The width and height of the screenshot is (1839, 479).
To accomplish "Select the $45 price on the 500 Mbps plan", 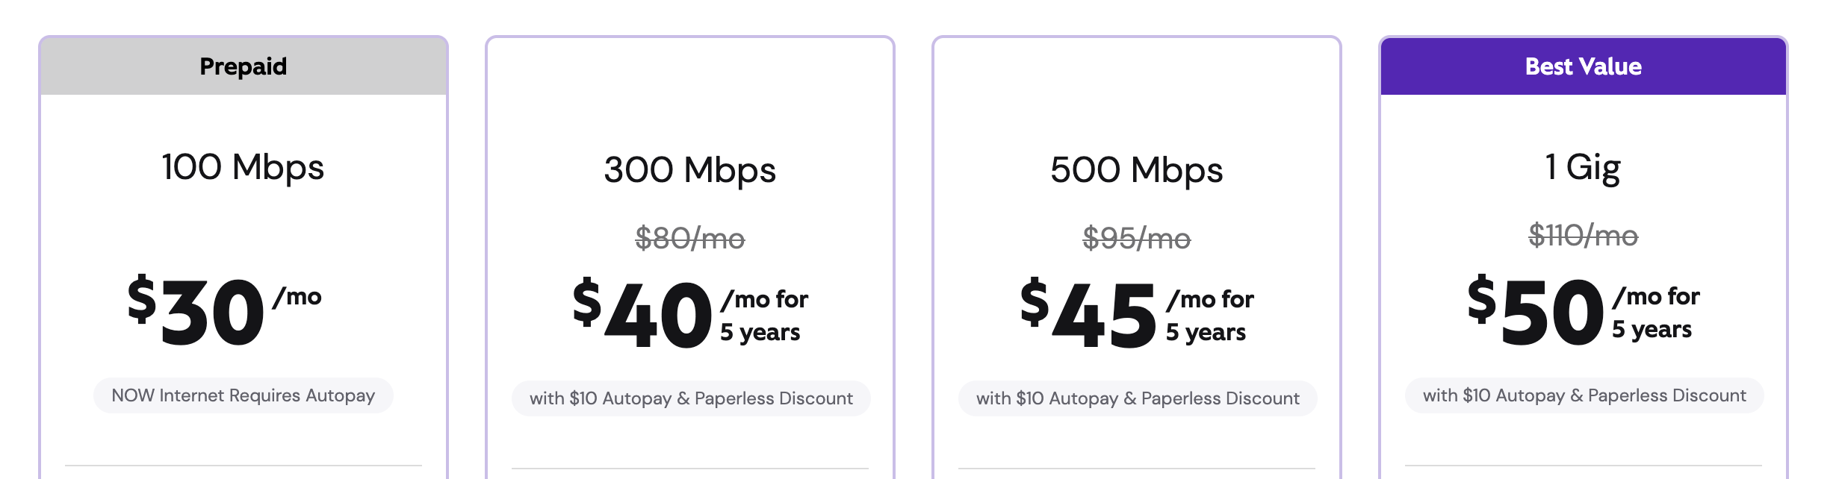I will 1088,313.
